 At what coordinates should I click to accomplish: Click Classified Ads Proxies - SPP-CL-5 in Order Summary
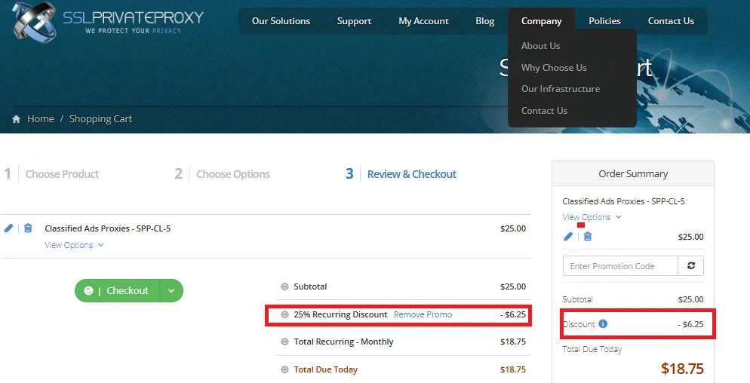point(623,201)
